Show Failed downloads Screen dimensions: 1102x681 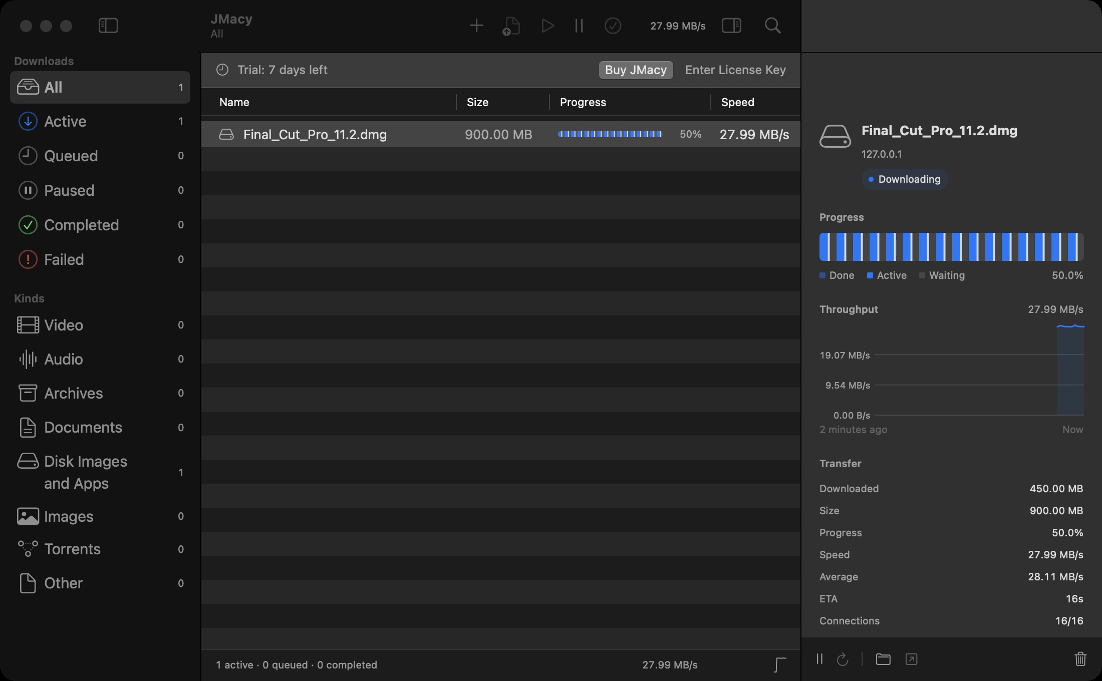pyautogui.click(x=100, y=259)
